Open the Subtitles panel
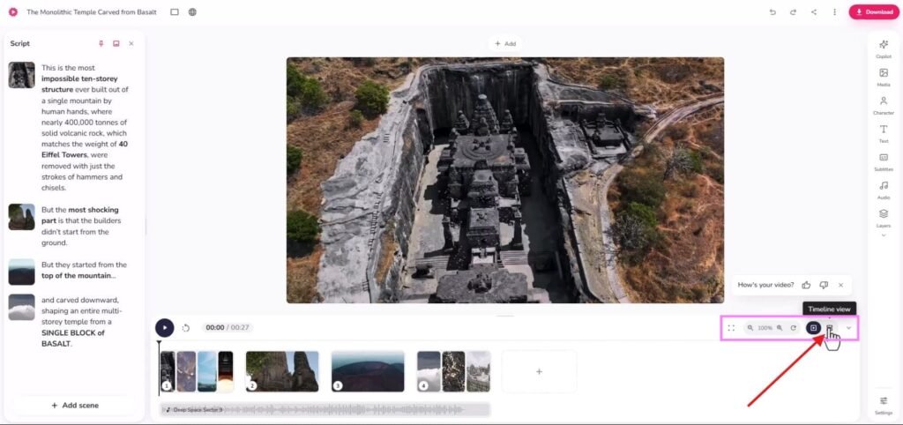The height and width of the screenshot is (425, 903). 884,161
